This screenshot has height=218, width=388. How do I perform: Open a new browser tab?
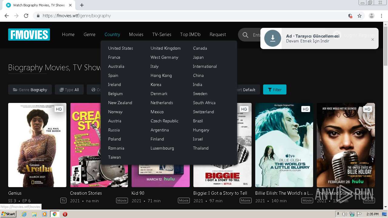(x=82, y=5)
